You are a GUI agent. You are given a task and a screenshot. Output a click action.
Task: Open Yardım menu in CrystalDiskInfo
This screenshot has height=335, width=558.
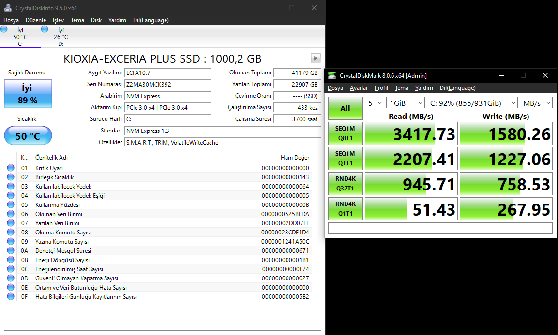tap(117, 20)
